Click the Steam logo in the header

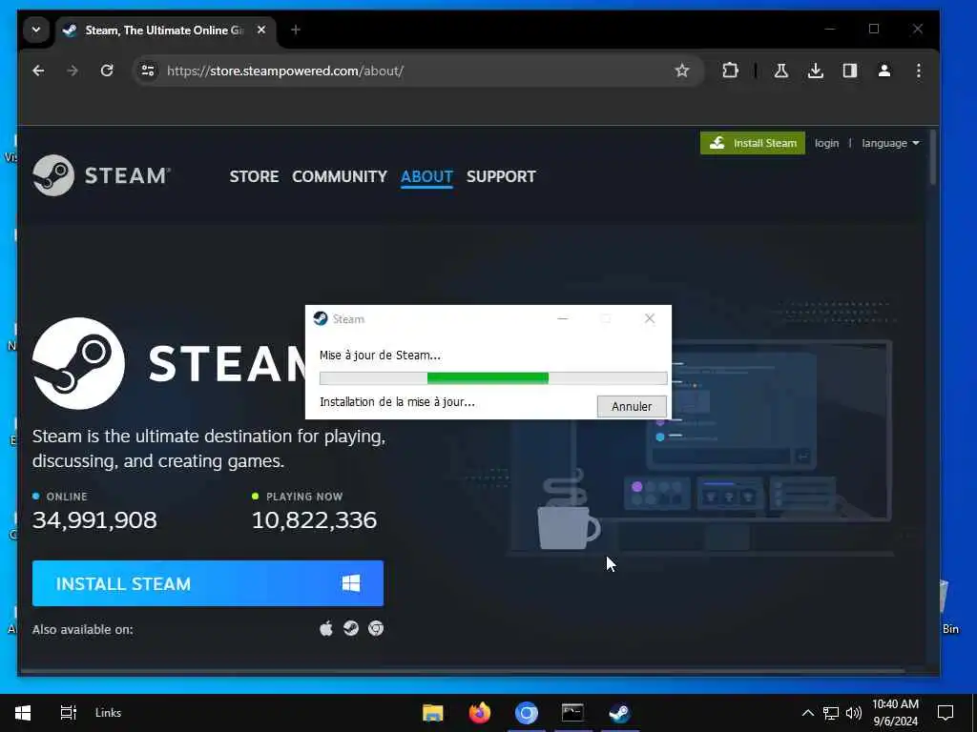point(101,175)
